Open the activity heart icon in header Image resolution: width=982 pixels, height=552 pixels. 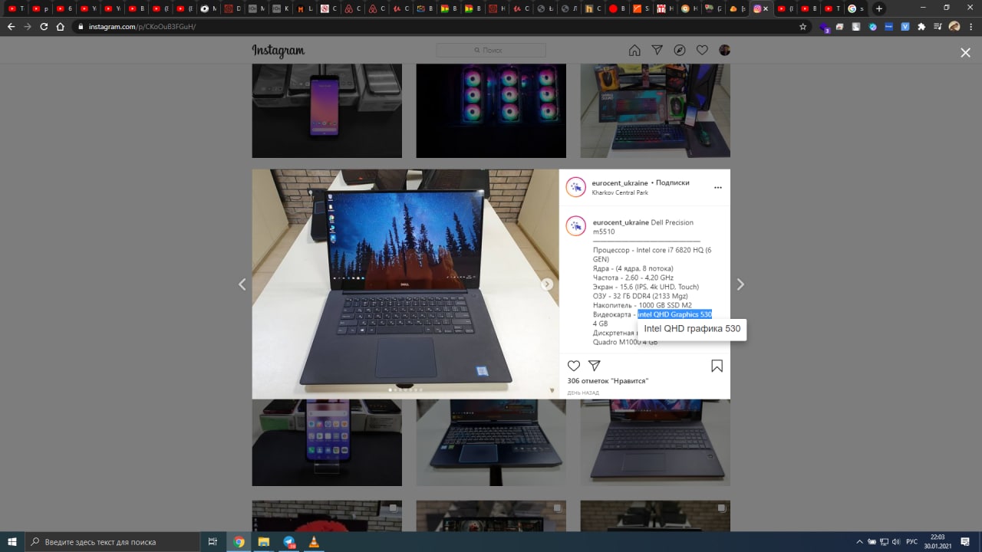702,51
